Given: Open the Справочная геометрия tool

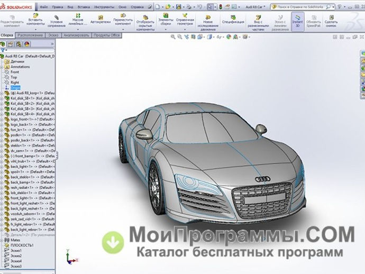Looking at the screenshot, I should 185,20.
